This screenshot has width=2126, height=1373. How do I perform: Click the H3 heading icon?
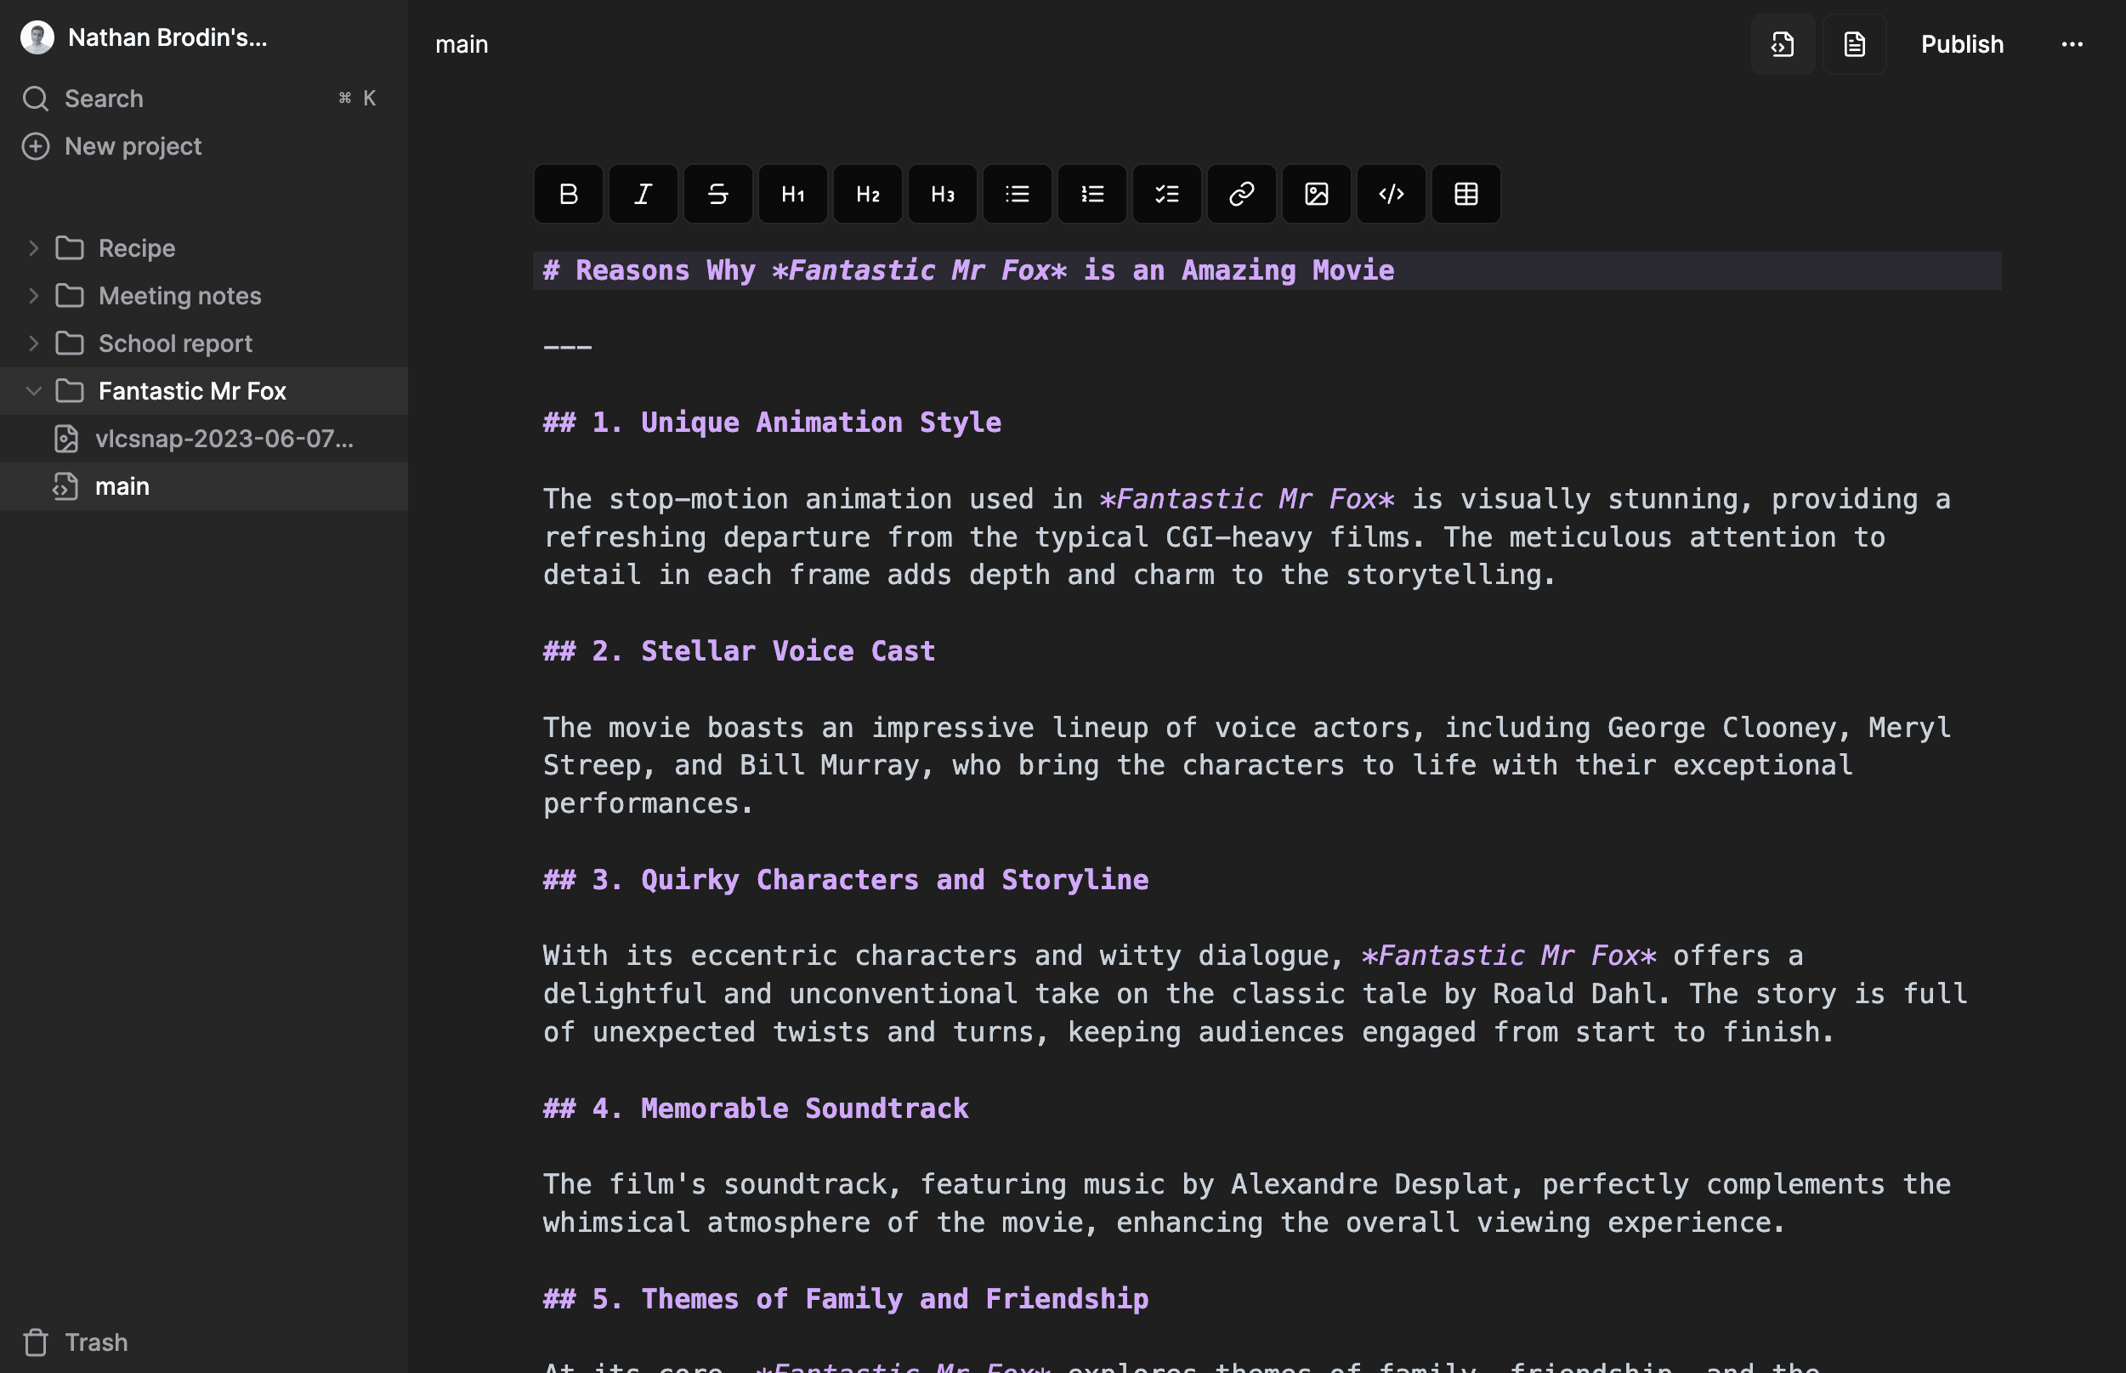click(x=942, y=192)
